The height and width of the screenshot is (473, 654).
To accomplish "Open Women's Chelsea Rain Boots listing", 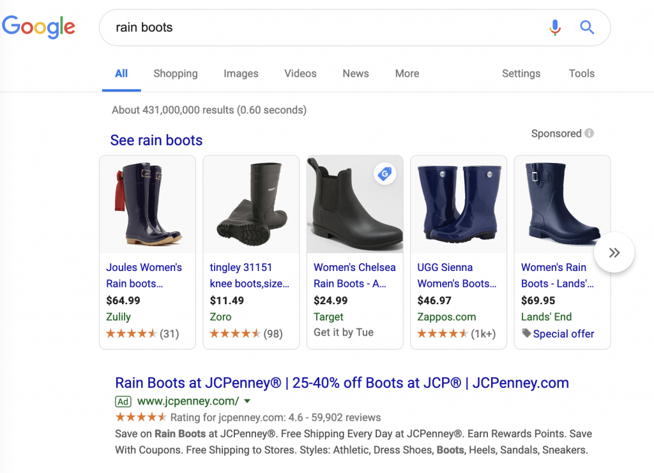I will [354, 275].
